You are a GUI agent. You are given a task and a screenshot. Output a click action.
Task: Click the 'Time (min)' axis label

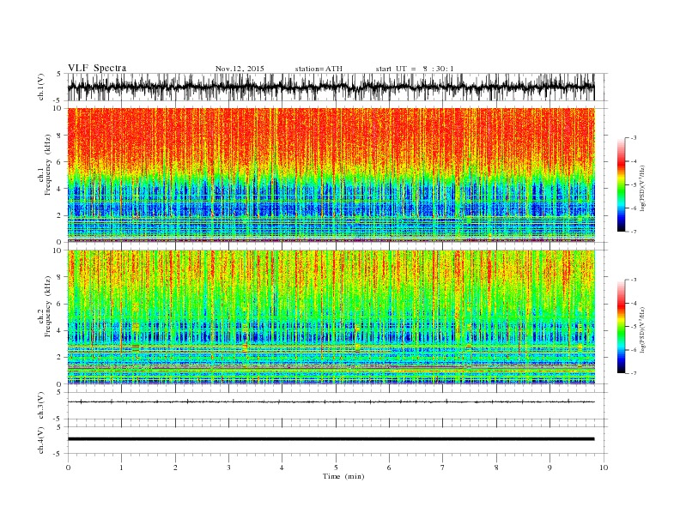[x=343, y=476]
